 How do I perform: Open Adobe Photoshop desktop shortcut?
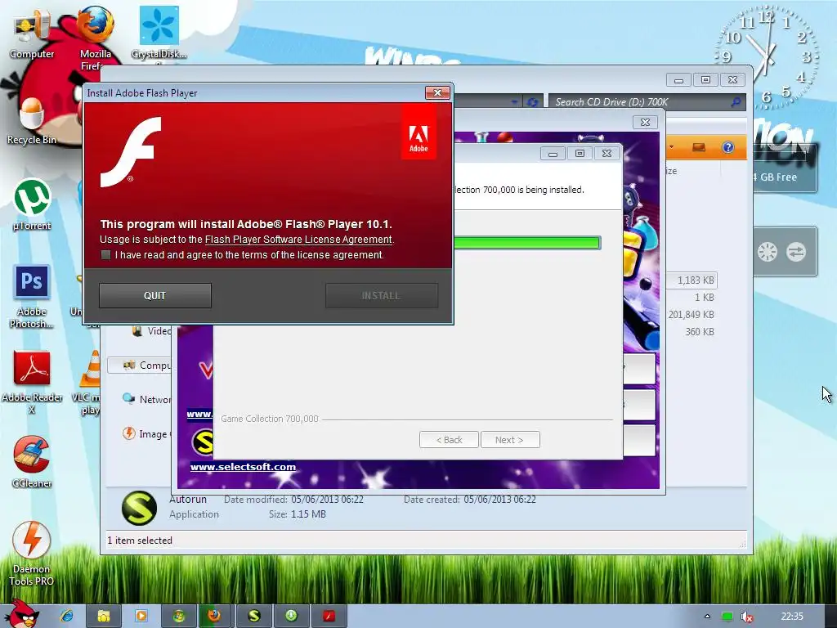coord(32,296)
